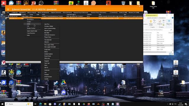The height and width of the screenshot is (106, 189).
Task: Expand the Process Critical submenu
Action: 50,26
